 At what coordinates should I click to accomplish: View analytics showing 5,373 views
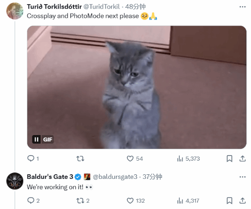188,159
